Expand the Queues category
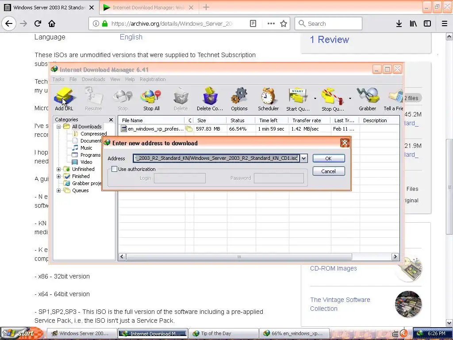Viewport: 453px width, 340px height. point(59,190)
